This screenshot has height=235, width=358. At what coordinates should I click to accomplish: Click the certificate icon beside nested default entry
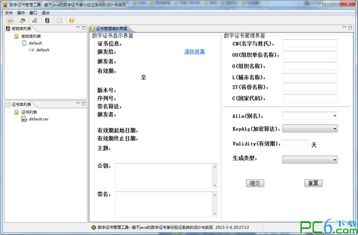31,49
